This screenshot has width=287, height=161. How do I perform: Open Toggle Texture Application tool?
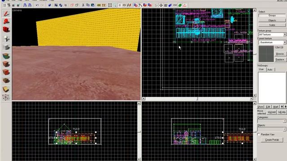(x=6, y=56)
